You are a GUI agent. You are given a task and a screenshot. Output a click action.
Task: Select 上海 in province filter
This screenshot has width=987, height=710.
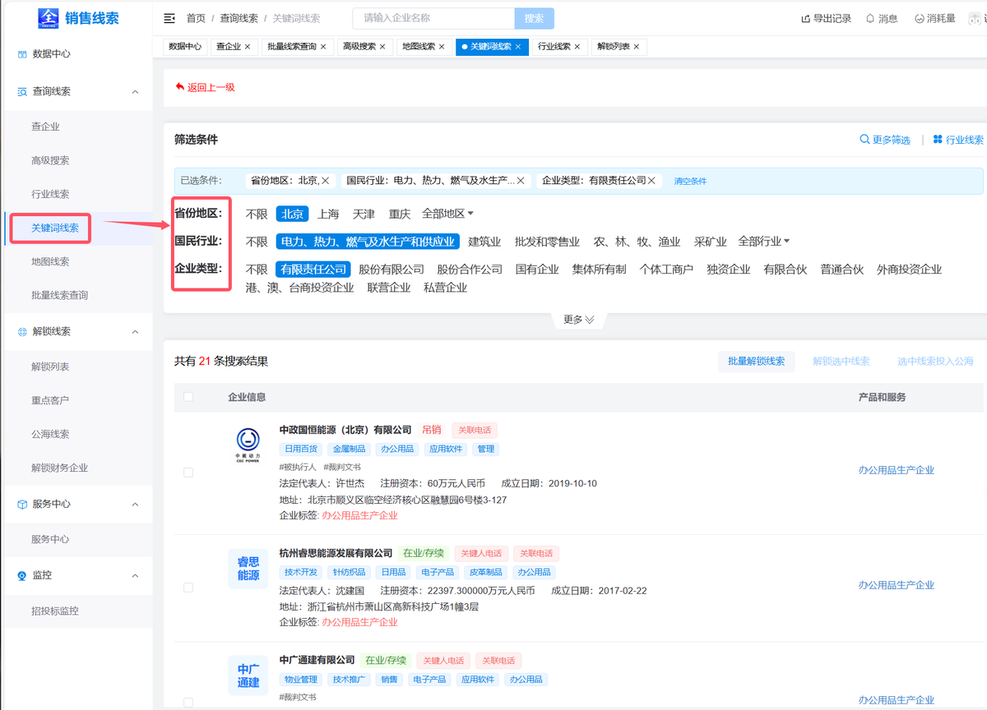pyautogui.click(x=328, y=214)
